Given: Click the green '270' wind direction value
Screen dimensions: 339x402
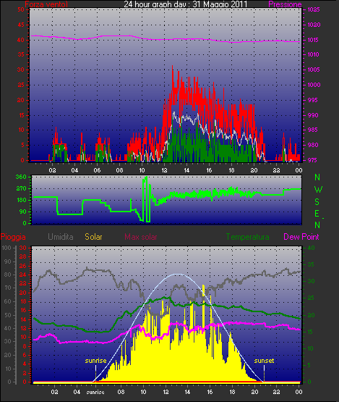Looking at the screenshot, I should [x=21, y=189].
